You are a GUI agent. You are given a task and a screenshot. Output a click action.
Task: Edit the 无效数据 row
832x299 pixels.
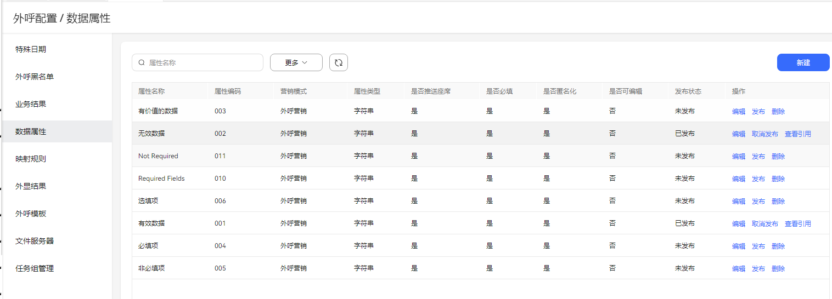tap(739, 134)
